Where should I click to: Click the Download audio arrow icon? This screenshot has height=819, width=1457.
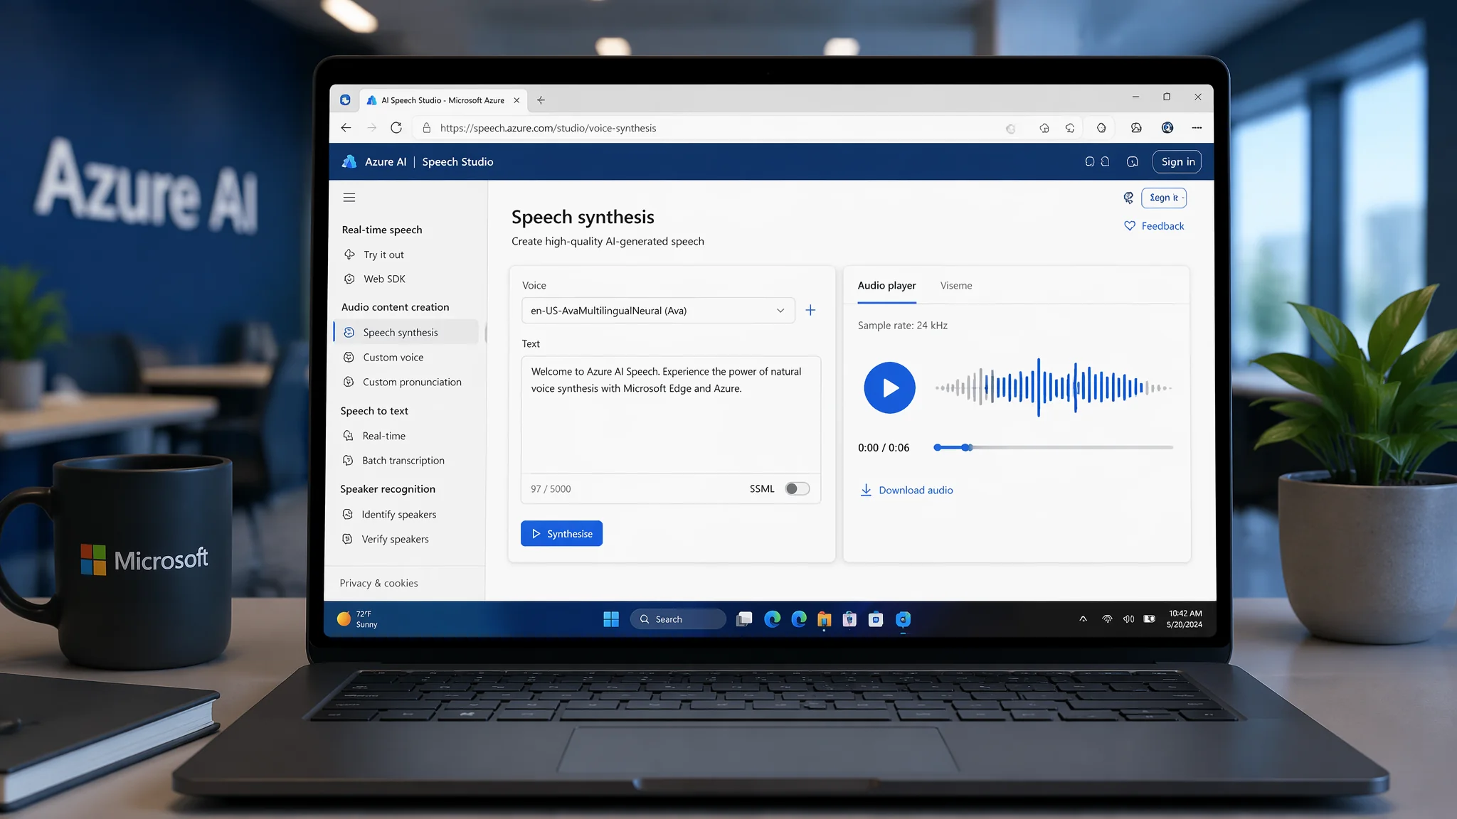tap(866, 490)
